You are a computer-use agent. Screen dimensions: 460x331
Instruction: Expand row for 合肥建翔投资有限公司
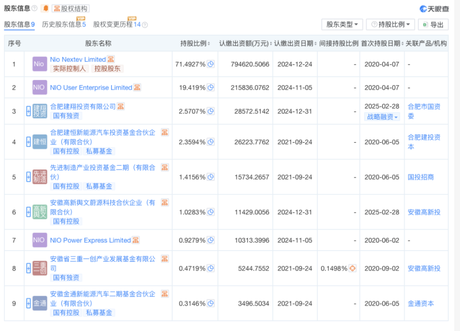click(x=28, y=111)
